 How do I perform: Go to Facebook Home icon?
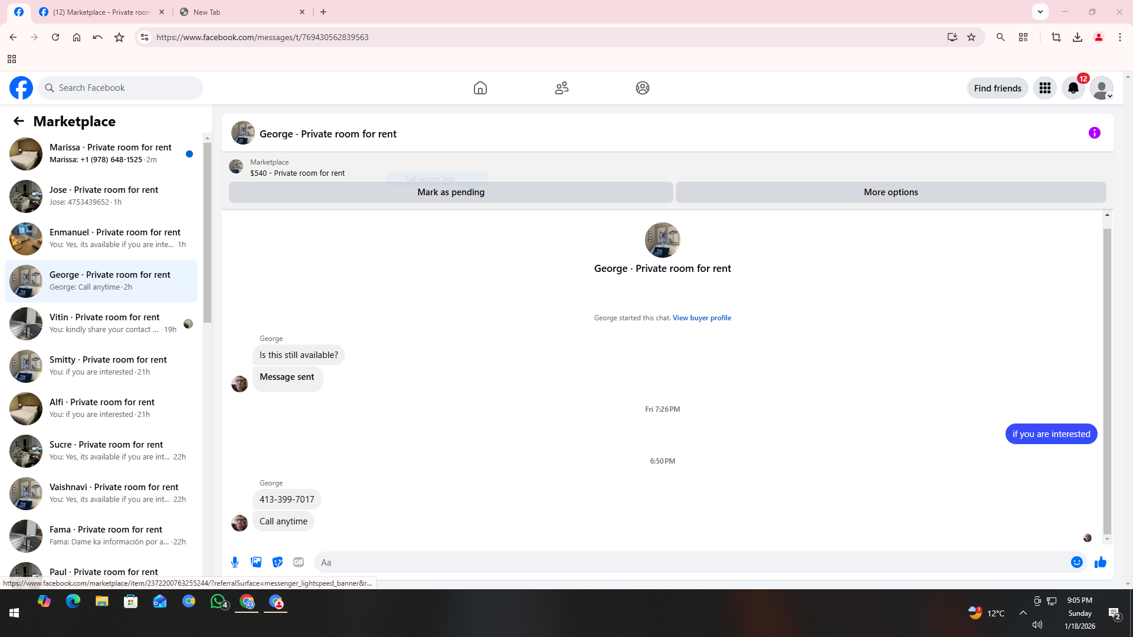[480, 88]
